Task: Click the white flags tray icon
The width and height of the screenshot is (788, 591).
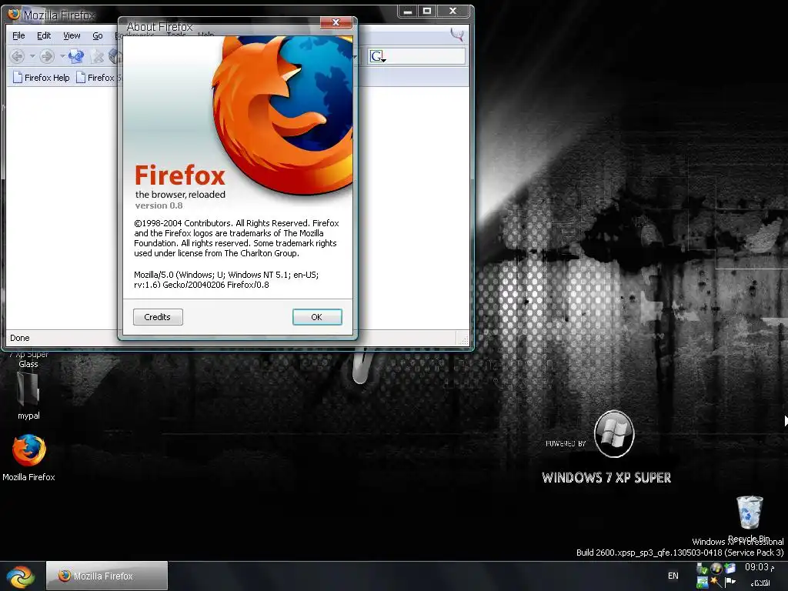Action: click(730, 583)
